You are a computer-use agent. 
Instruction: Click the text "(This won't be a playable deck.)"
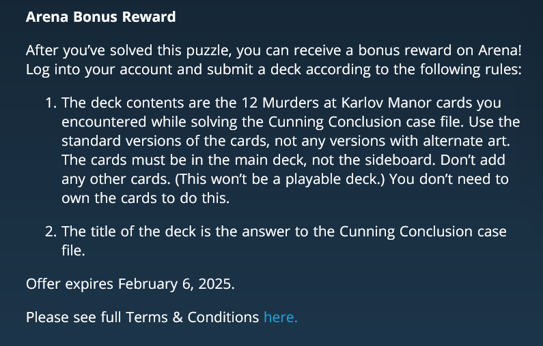tap(280, 179)
